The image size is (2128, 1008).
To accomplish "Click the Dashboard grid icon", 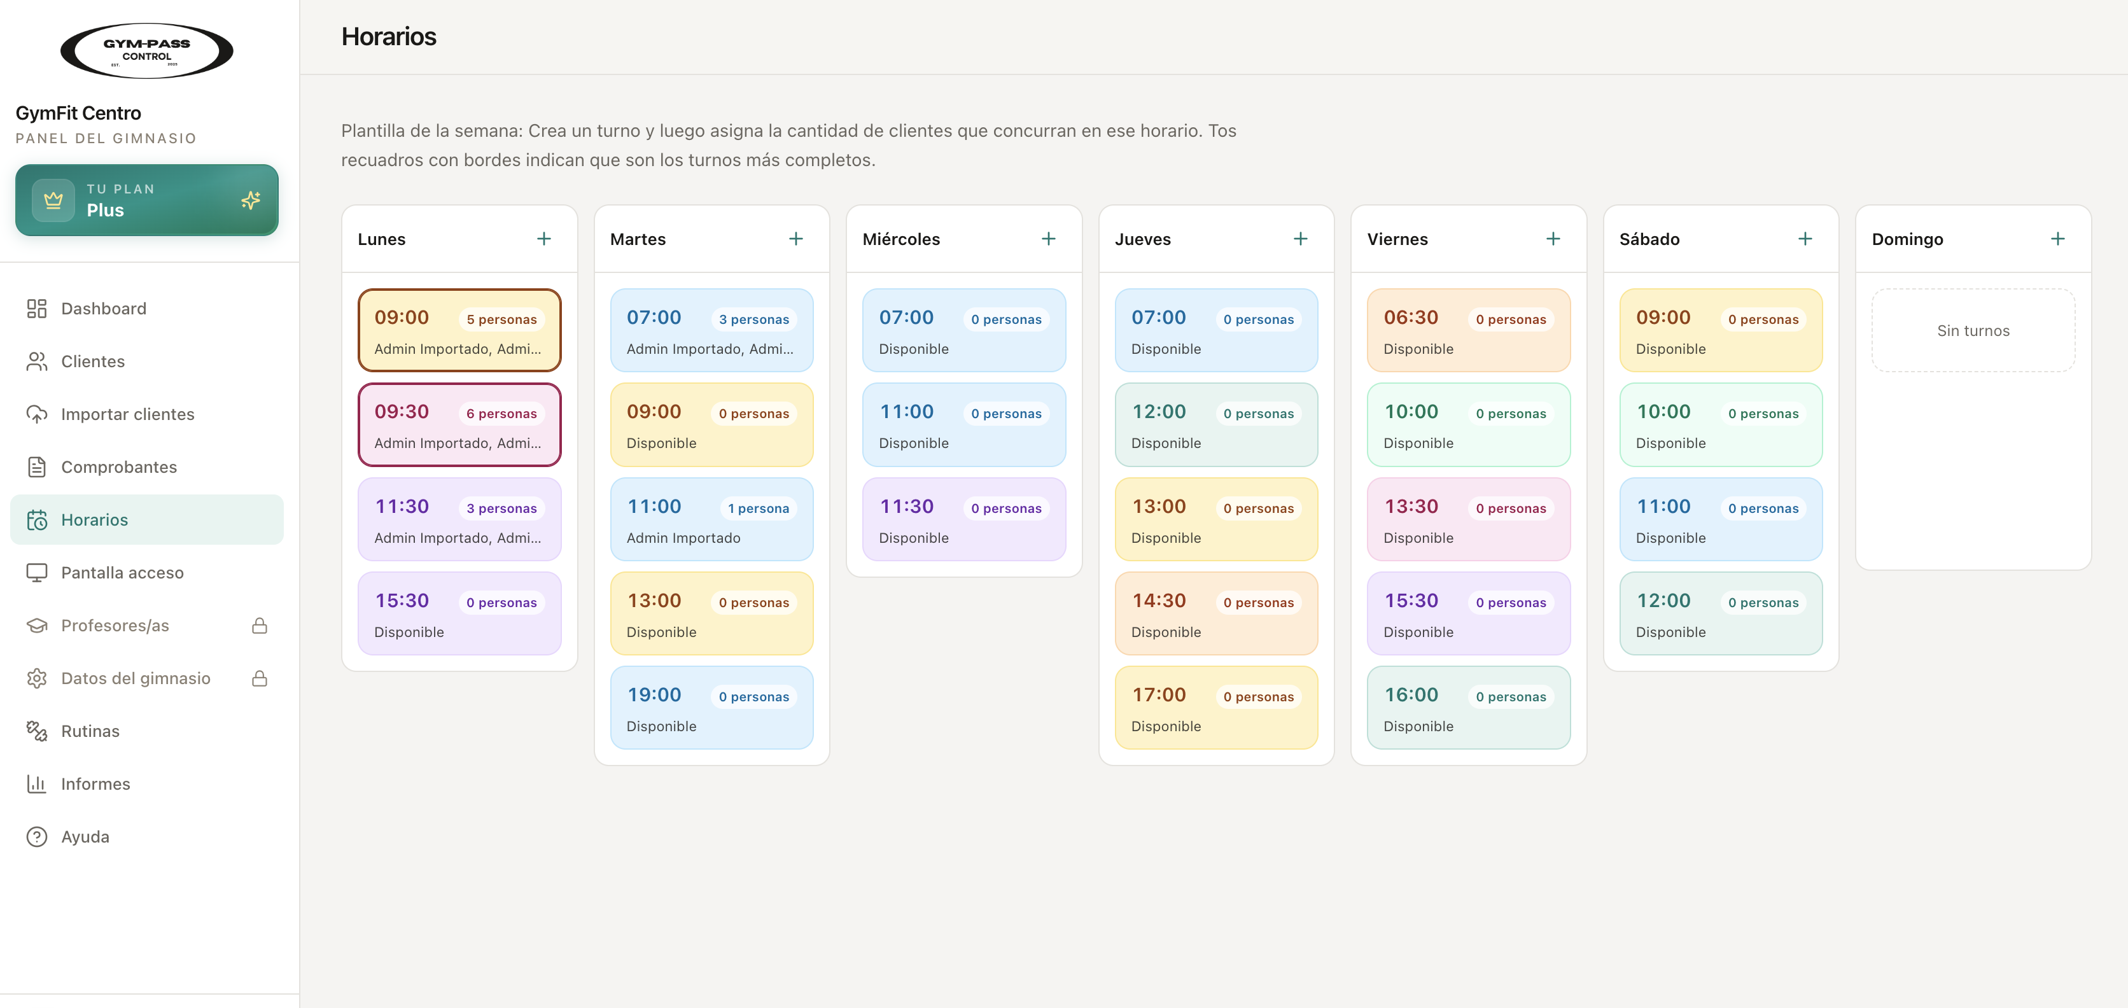I will pyautogui.click(x=36, y=308).
